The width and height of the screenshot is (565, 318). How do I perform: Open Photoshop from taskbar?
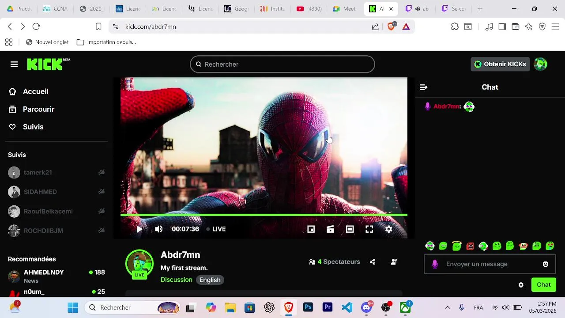tap(308, 307)
